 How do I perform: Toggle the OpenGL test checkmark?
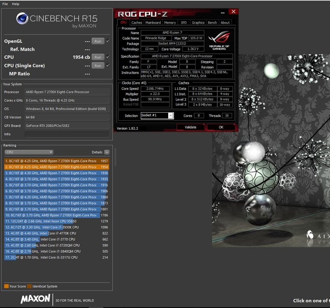[x=108, y=41]
